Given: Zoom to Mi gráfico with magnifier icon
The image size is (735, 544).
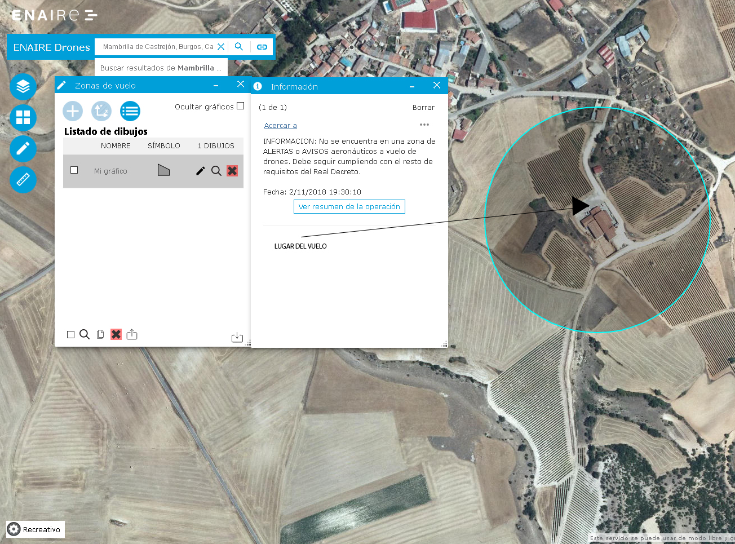Looking at the screenshot, I should (x=216, y=171).
